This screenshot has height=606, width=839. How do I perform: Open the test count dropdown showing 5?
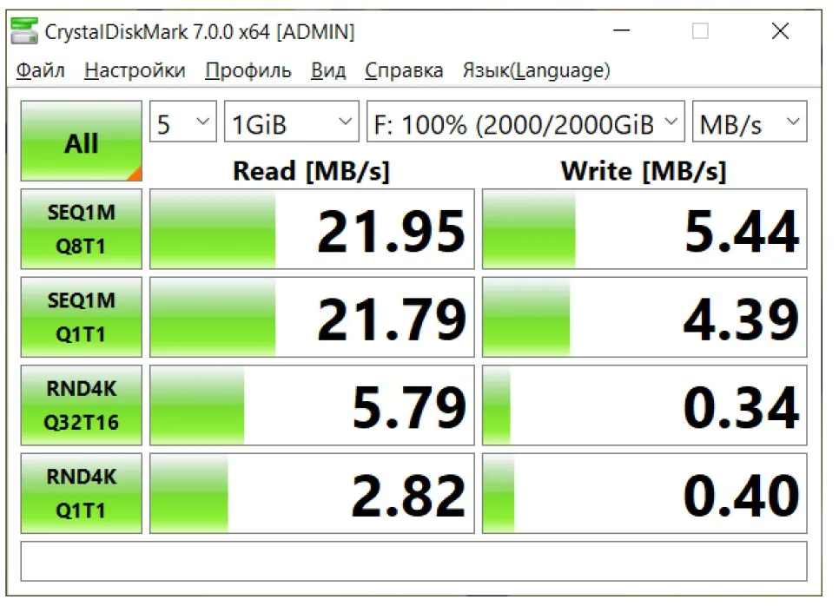[x=183, y=122]
